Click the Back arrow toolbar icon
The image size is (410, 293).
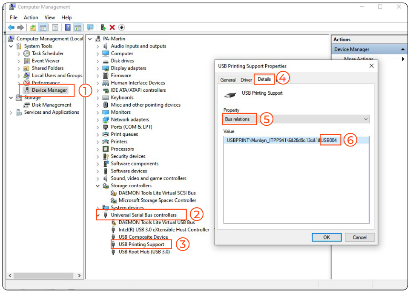tap(11, 28)
